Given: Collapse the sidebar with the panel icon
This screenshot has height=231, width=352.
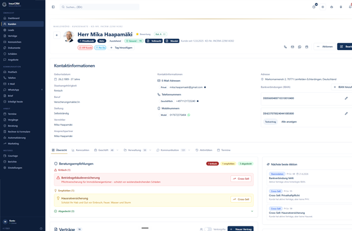Looking at the screenshot, I should click(x=53, y=7).
